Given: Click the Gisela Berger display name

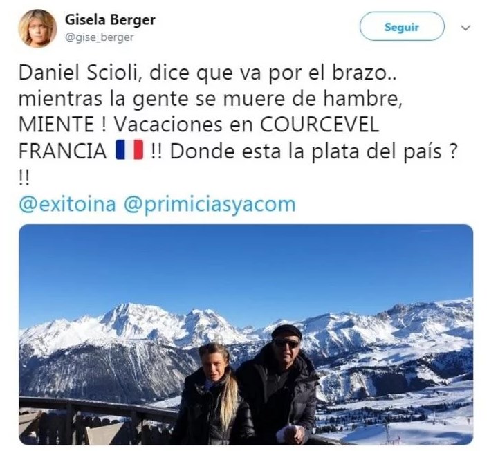Looking at the screenshot, I should pos(110,20).
